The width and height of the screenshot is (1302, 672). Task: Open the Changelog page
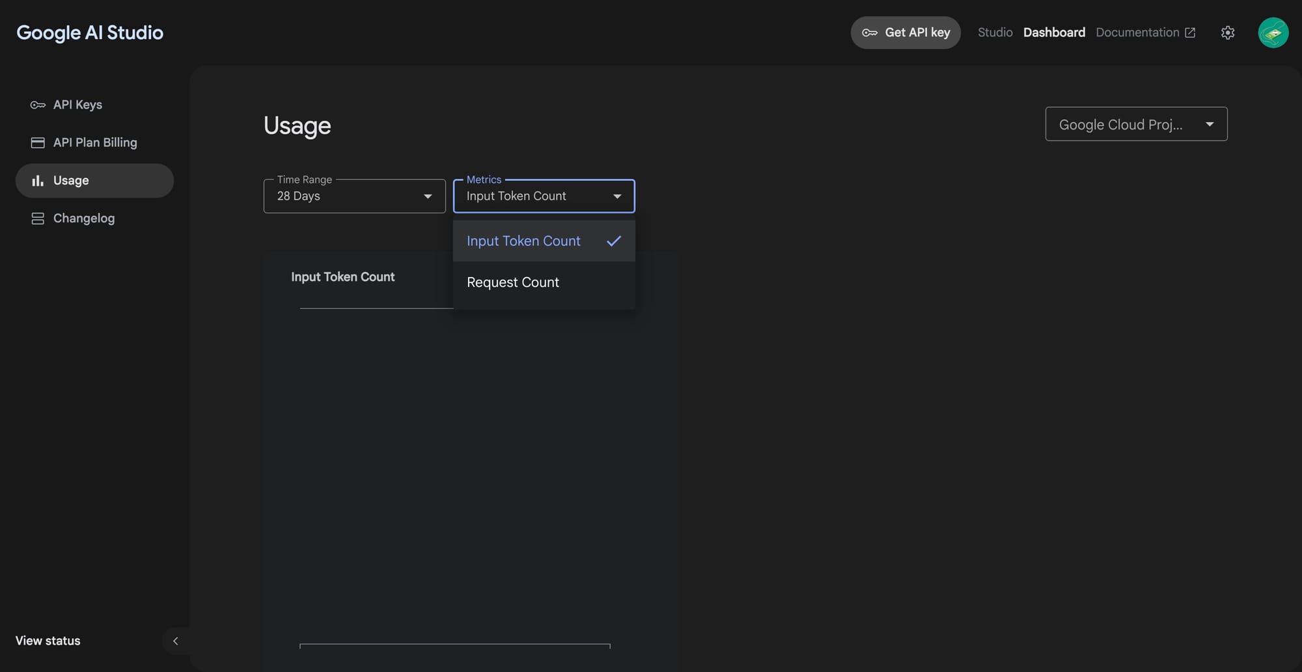(94, 219)
